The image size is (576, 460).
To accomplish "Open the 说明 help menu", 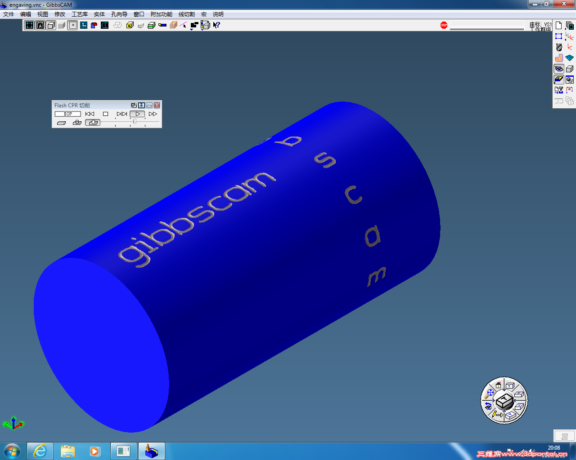I will tap(218, 14).
